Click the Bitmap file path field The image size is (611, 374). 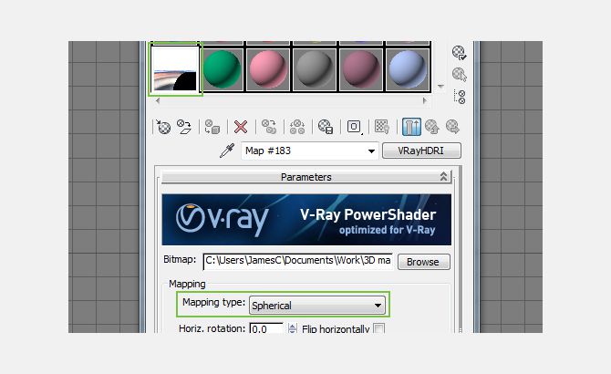click(x=297, y=261)
